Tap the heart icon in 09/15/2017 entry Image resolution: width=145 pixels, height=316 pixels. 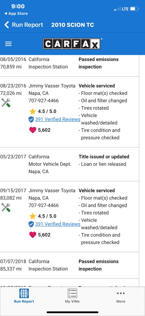click(32, 235)
